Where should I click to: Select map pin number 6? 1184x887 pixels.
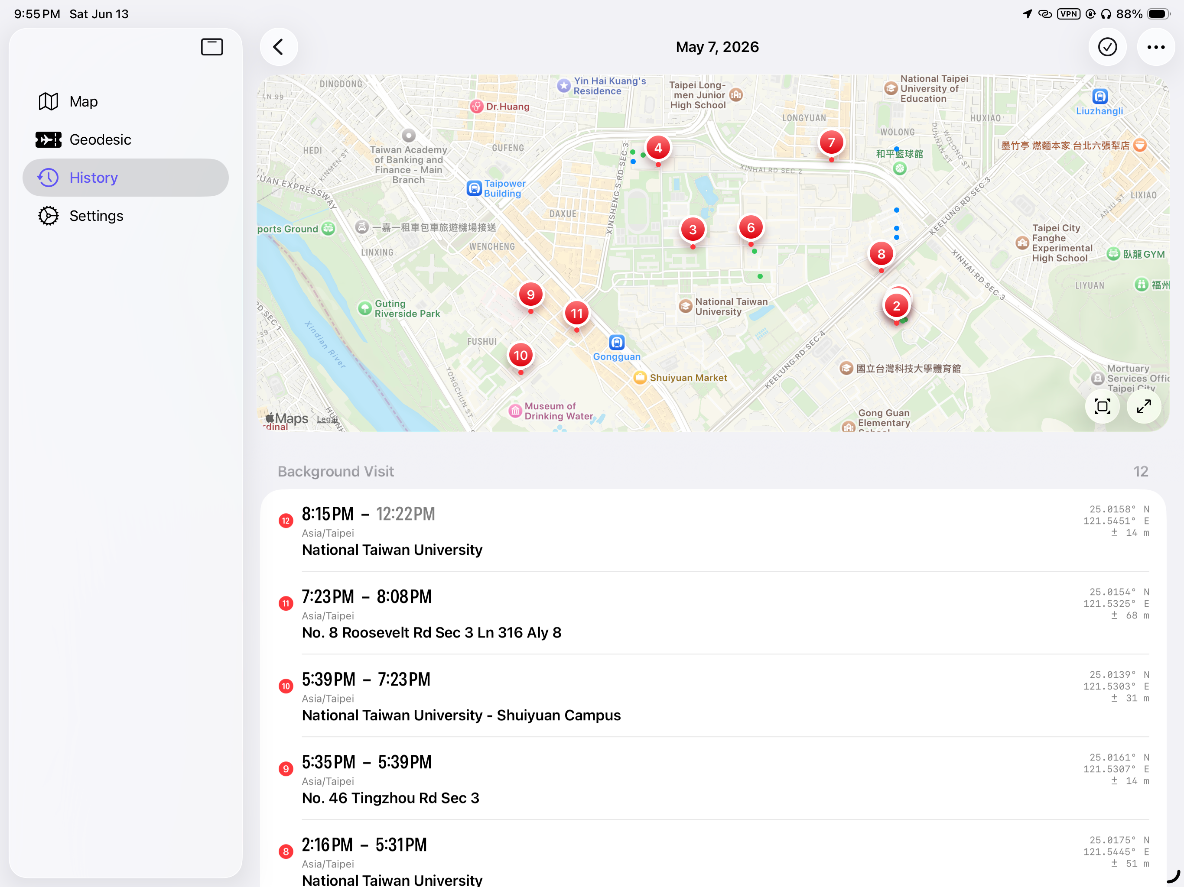(x=751, y=228)
